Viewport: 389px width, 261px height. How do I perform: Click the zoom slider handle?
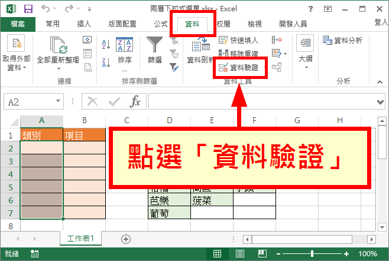pyautogui.click(x=312, y=253)
